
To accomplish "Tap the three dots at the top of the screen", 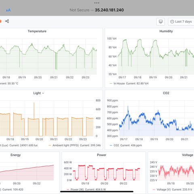I will (x=97, y=3).
